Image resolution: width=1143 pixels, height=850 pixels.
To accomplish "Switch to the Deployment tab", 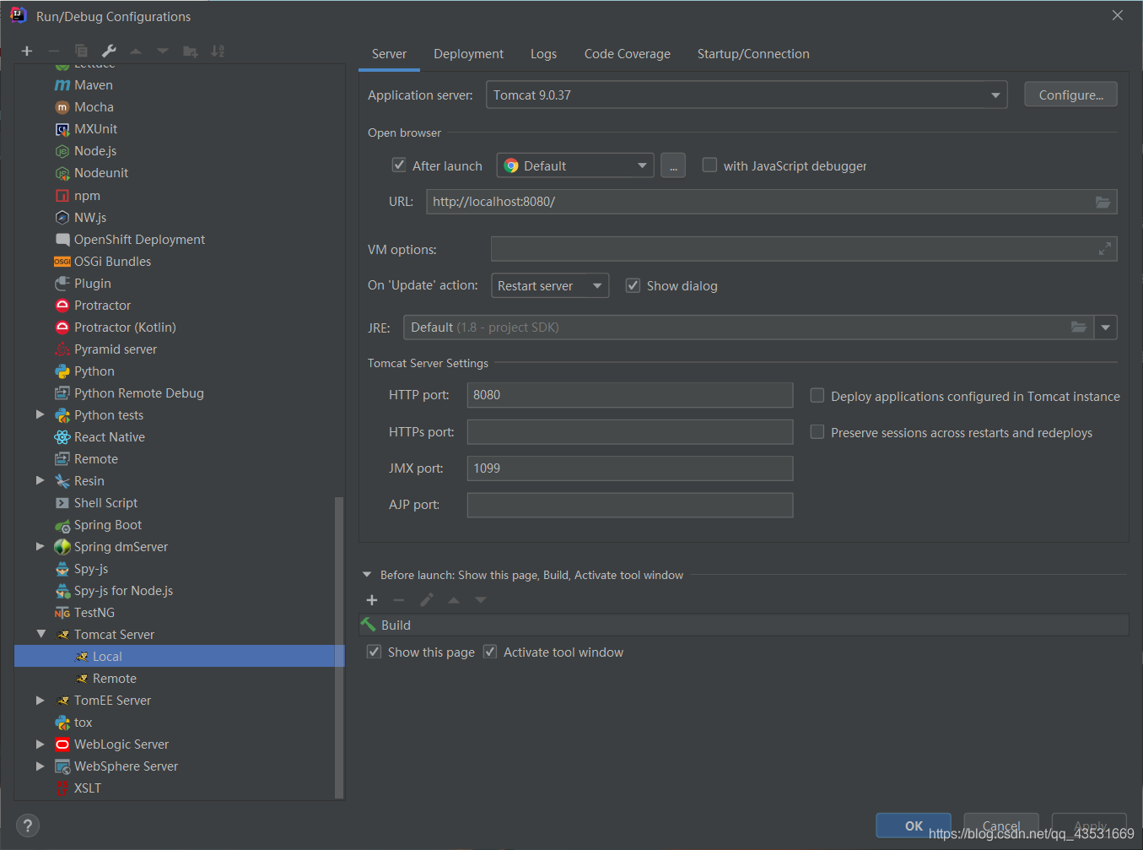I will tap(468, 54).
